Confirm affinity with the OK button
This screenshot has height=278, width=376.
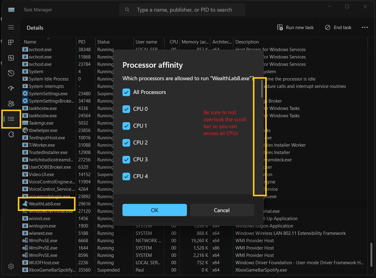(154, 210)
